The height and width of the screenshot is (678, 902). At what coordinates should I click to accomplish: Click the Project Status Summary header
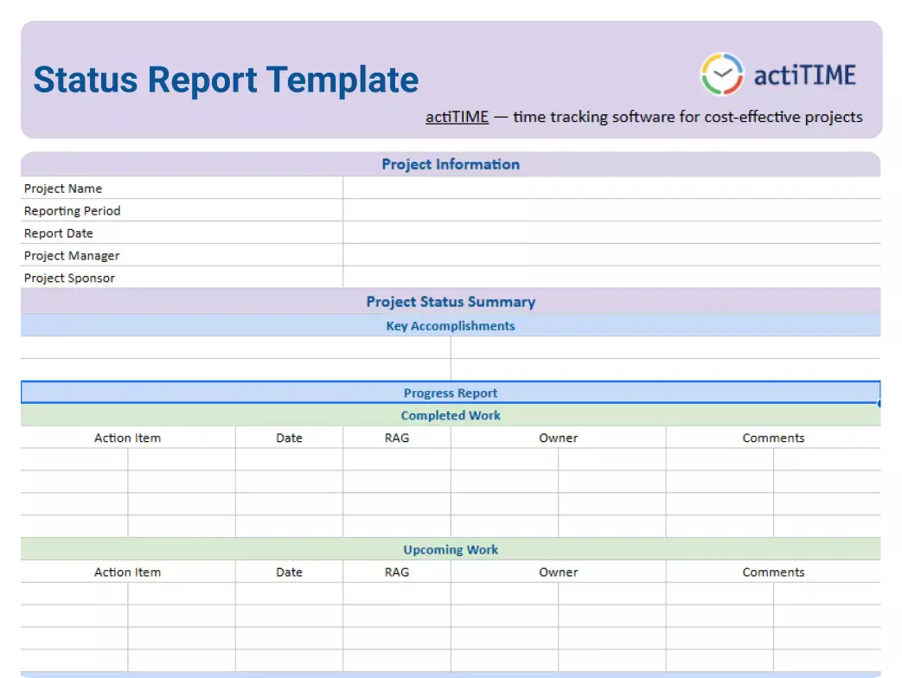click(451, 302)
